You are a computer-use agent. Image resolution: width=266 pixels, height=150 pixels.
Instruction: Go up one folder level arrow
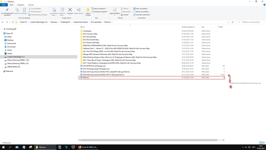pos(13,22)
